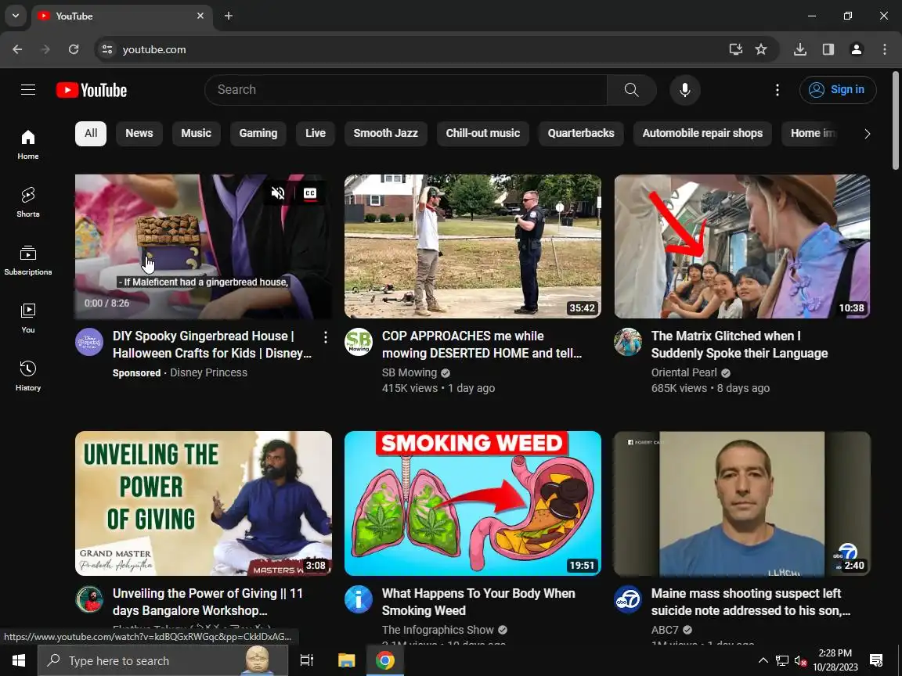Click Disney Princess channel avatar
Viewport: 902px width, 676px height.
[x=90, y=342]
